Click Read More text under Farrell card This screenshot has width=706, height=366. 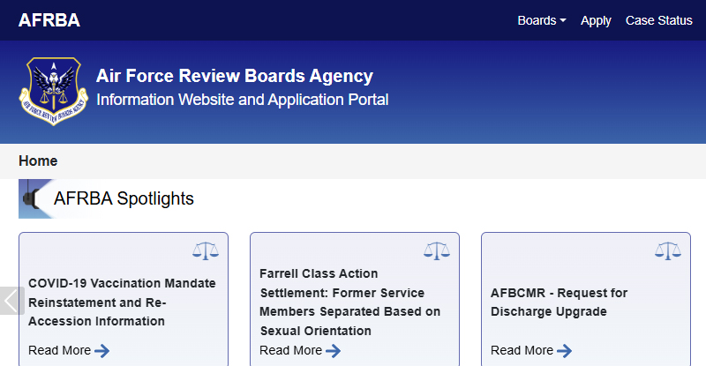click(x=290, y=350)
